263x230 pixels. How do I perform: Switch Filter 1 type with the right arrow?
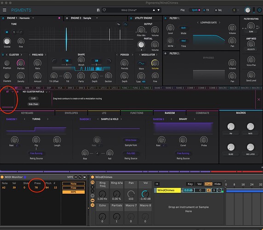coord(219,23)
